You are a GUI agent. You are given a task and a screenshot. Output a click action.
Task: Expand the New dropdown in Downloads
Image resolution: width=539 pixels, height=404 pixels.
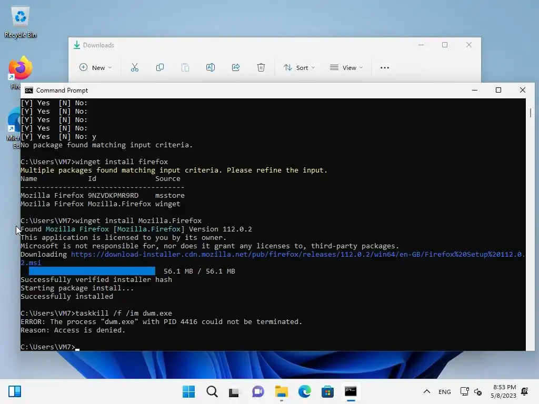pyautogui.click(x=95, y=67)
